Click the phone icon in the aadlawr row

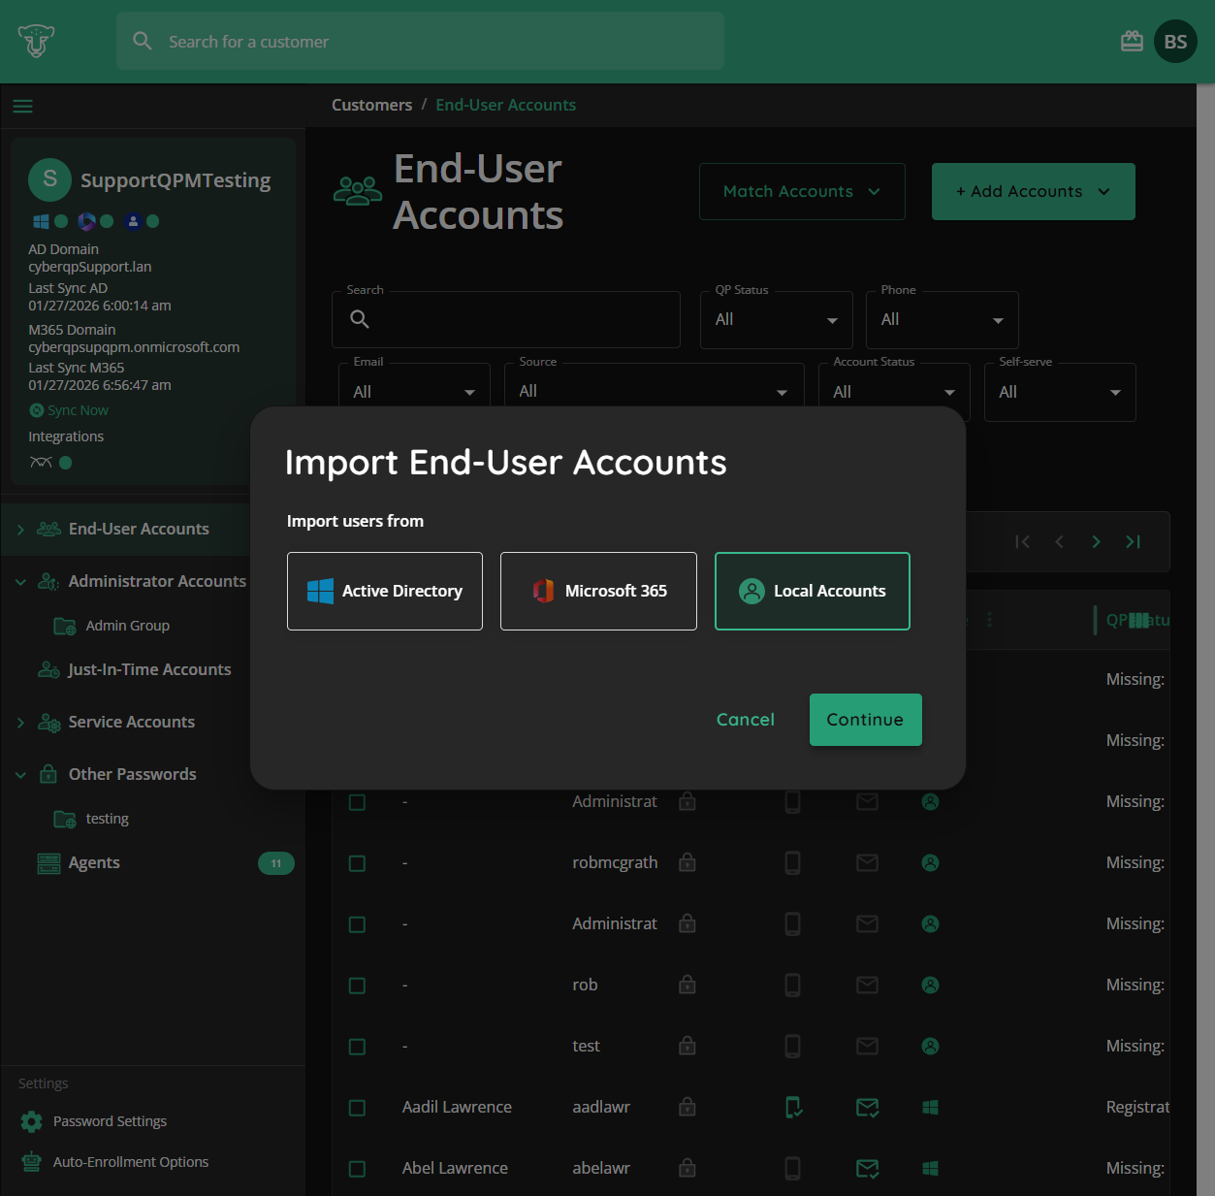[x=793, y=1107]
